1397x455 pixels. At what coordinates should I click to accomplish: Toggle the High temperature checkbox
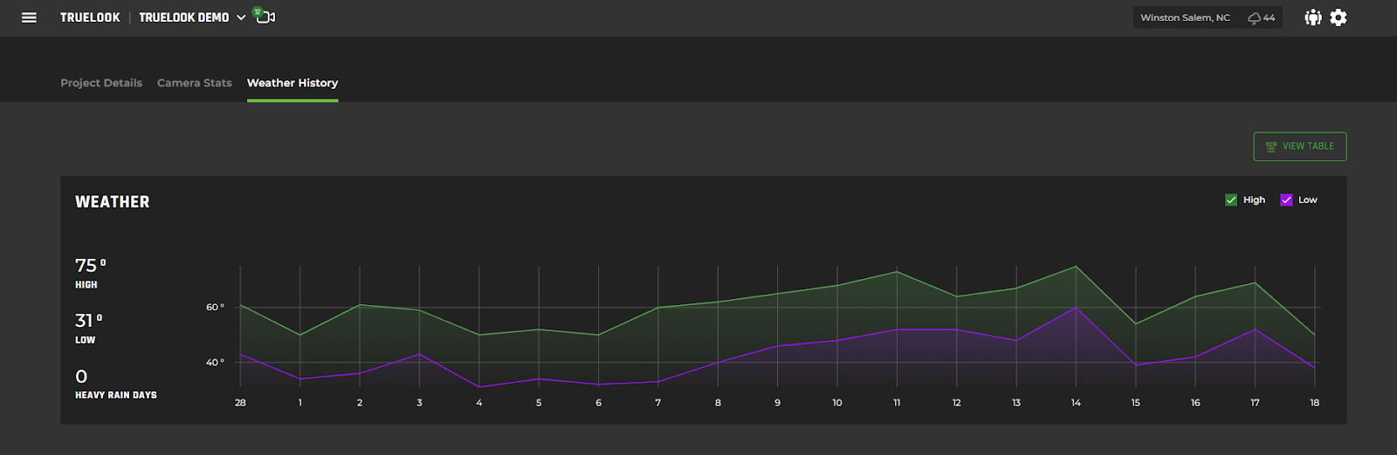tap(1231, 200)
